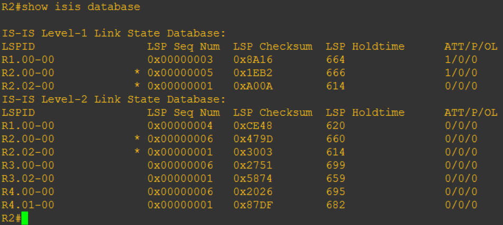Click the holdtime value 620

(x=335, y=126)
